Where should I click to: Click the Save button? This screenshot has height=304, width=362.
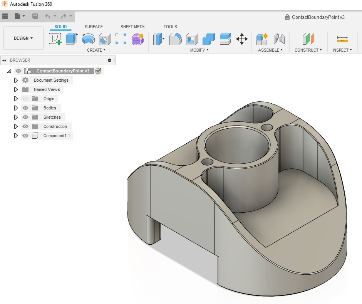point(35,16)
